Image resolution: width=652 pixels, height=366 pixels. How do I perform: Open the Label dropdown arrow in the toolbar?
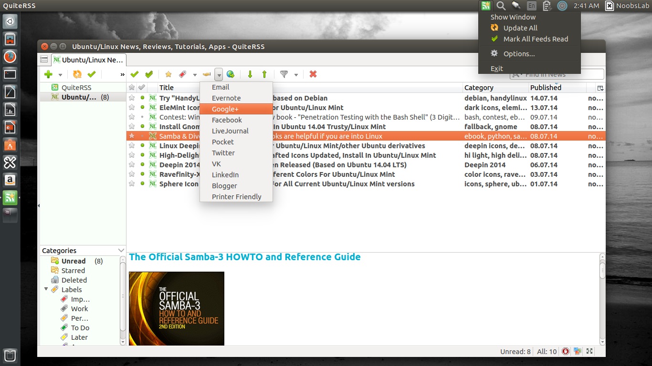coord(195,75)
